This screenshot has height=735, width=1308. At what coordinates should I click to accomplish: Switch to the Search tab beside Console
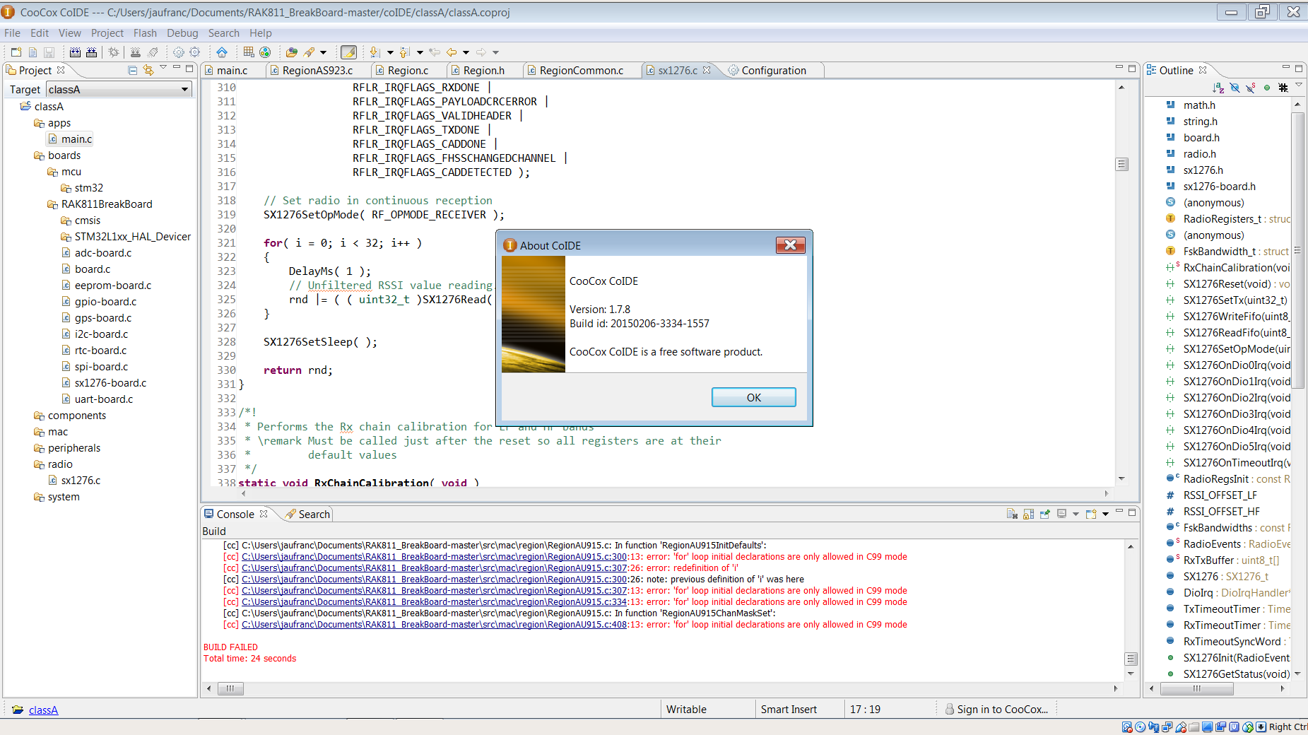(307, 514)
